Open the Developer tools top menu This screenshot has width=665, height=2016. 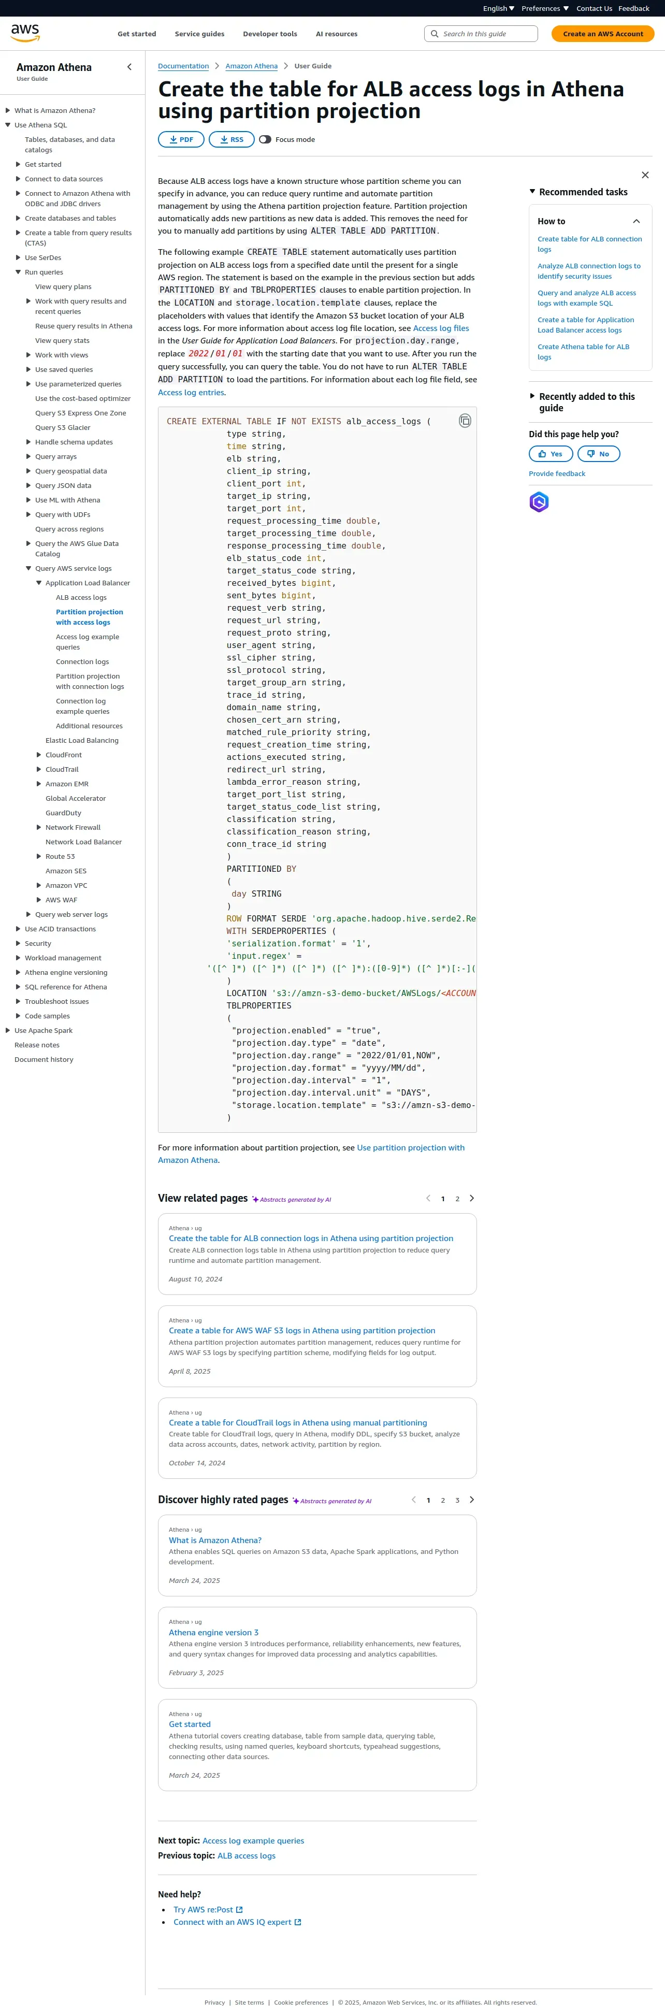[270, 34]
